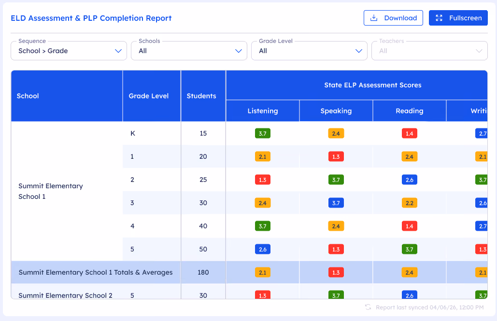Click the 1.4 Reading score for grade 4
The image size is (497, 321).
(409, 226)
